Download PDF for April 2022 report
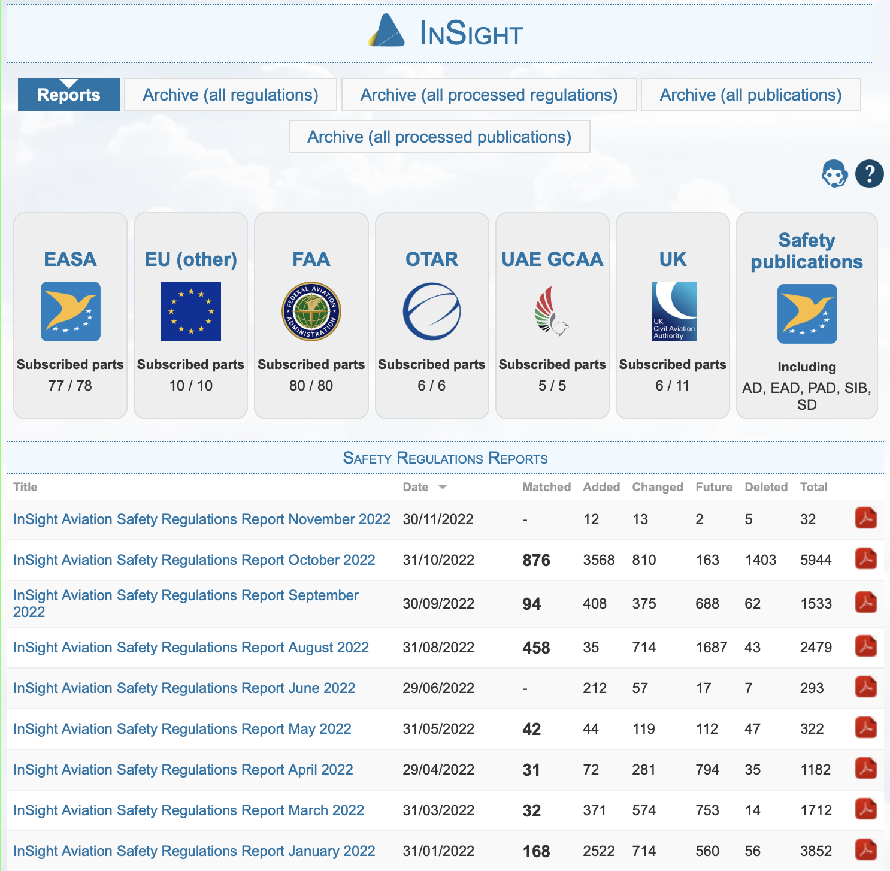The image size is (890, 871). tap(866, 769)
